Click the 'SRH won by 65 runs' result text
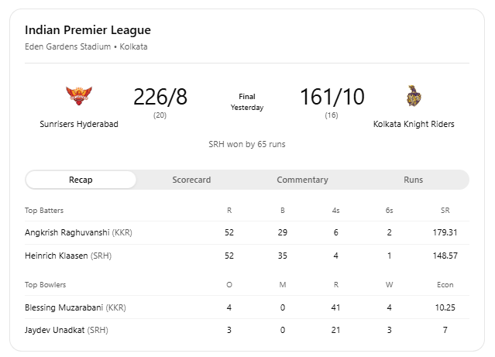 click(247, 144)
